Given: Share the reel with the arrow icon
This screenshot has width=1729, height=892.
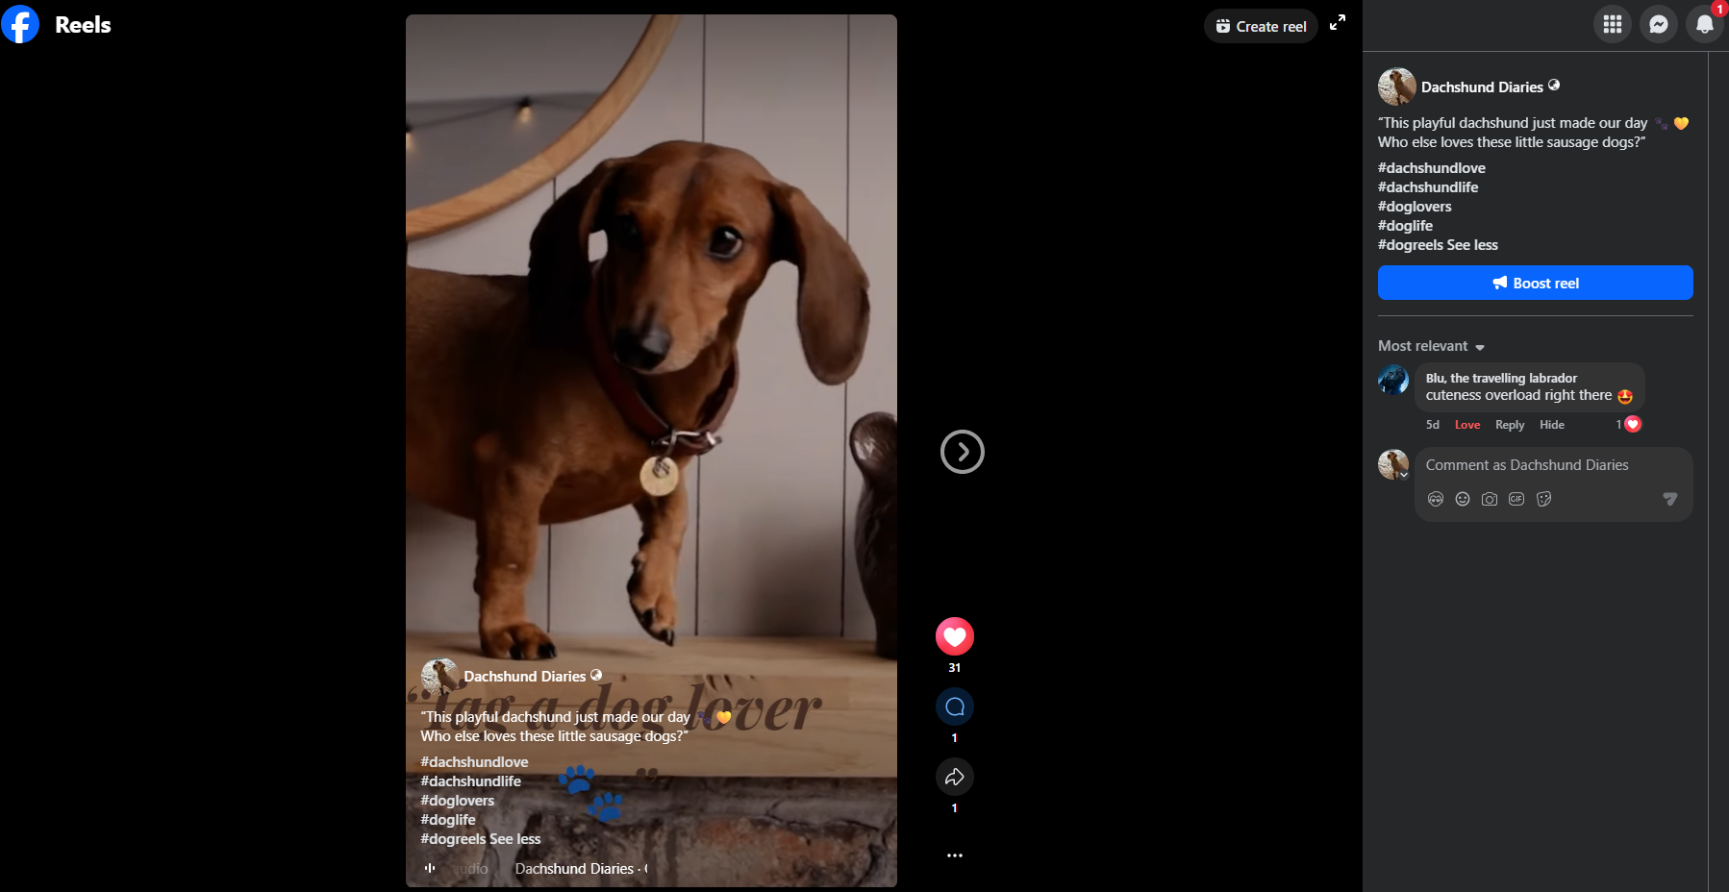Looking at the screenshot, I should (x=955, y=777).
